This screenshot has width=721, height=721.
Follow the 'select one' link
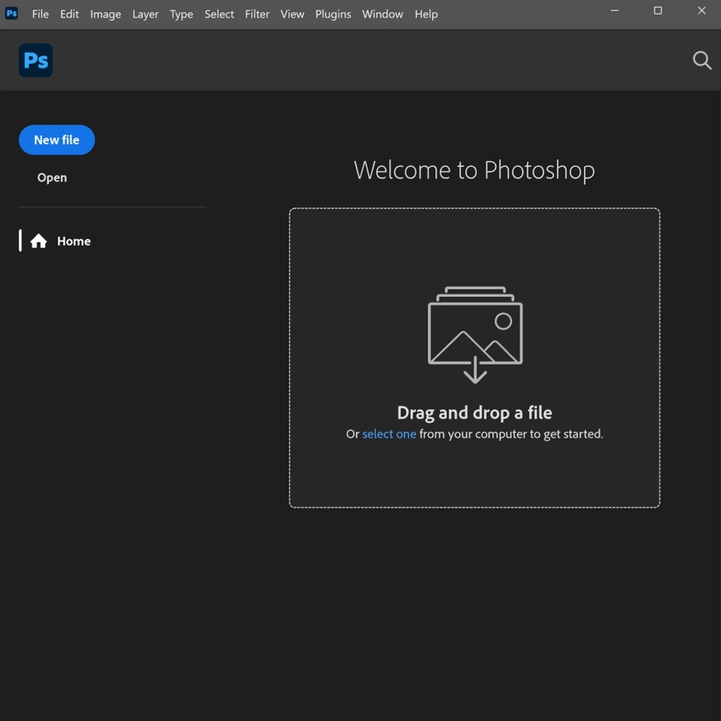point(389,434)
